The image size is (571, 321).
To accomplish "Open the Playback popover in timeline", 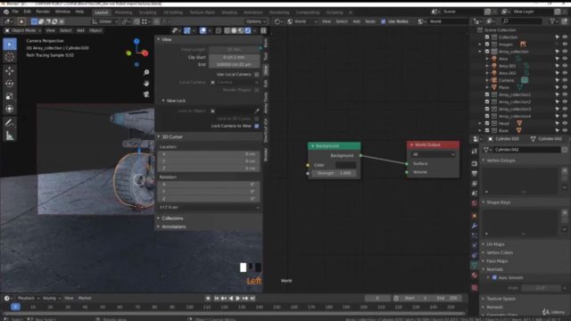I will 29,298.
